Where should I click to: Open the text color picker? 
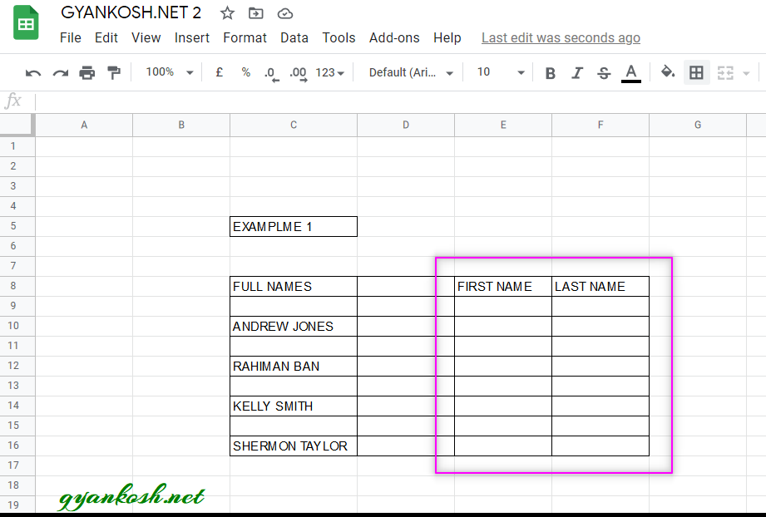[630, 72]
